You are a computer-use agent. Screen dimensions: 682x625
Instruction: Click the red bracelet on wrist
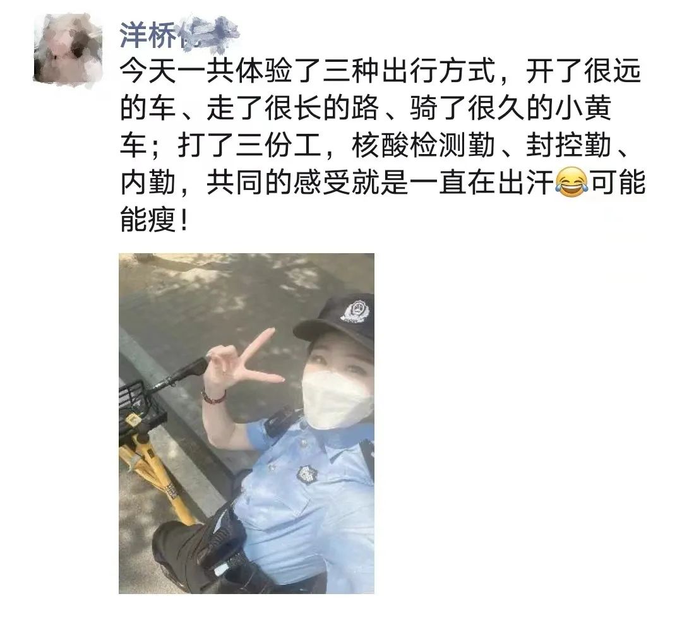point(213,396)
